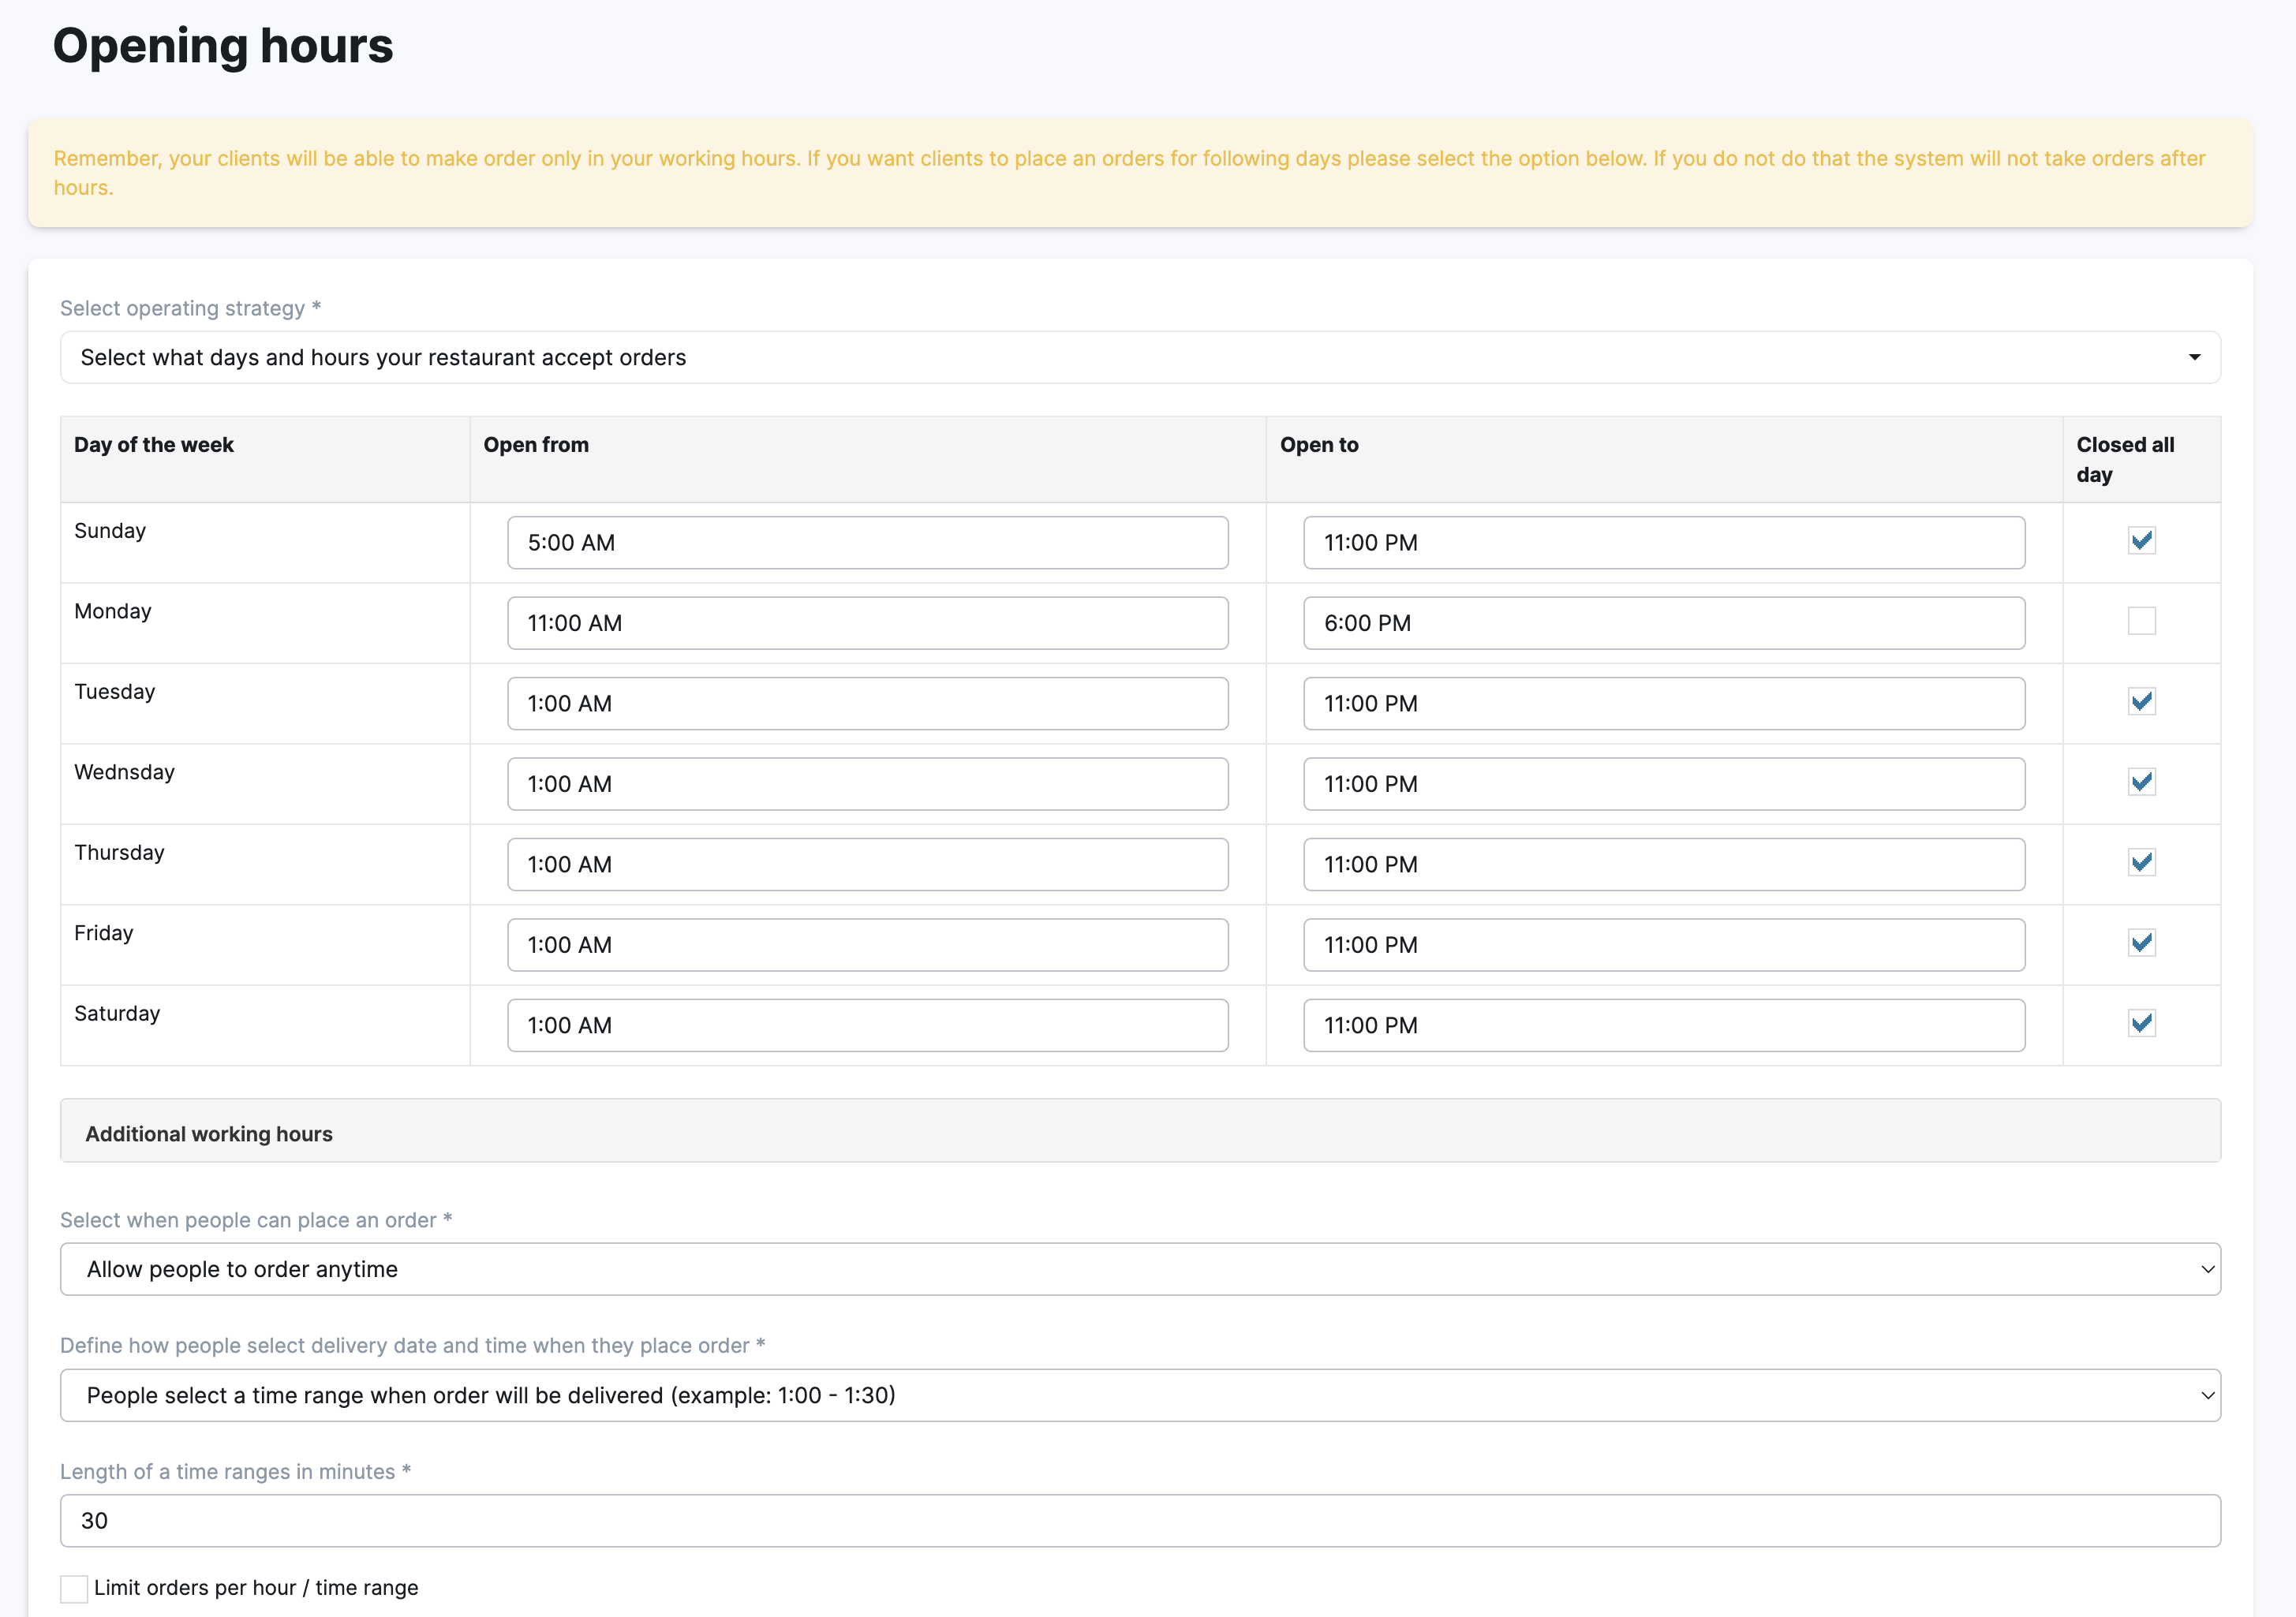Click Tuesday's Open to time field
Image resolution: width=2296 pixels, height=1617 pixels.
pyautogui.click(x=1664, y=704)
